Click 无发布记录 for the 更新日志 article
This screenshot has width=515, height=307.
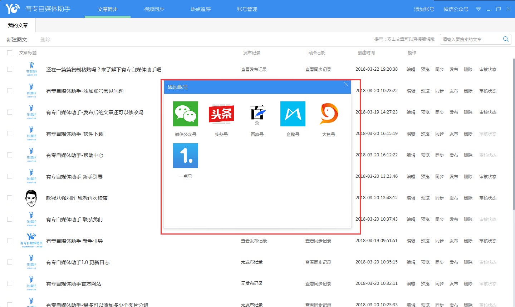click(x=252, y=262)
